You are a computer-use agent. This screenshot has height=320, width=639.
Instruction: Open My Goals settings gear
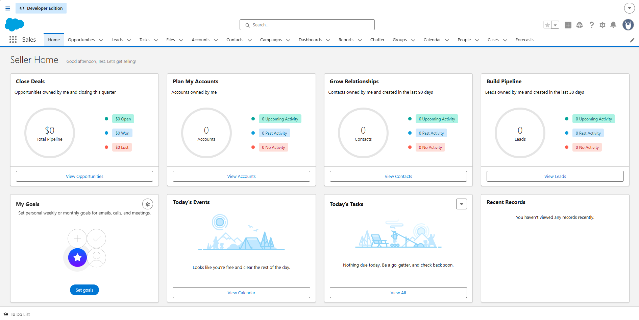point(148,204)
